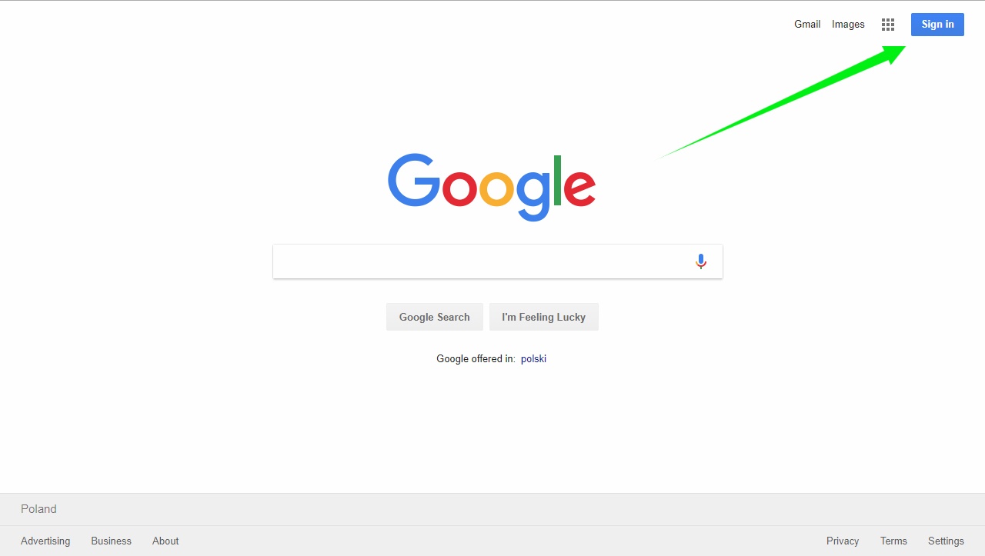Open the Business footer link
Screen dimensions: 985x556
point(112,541)
